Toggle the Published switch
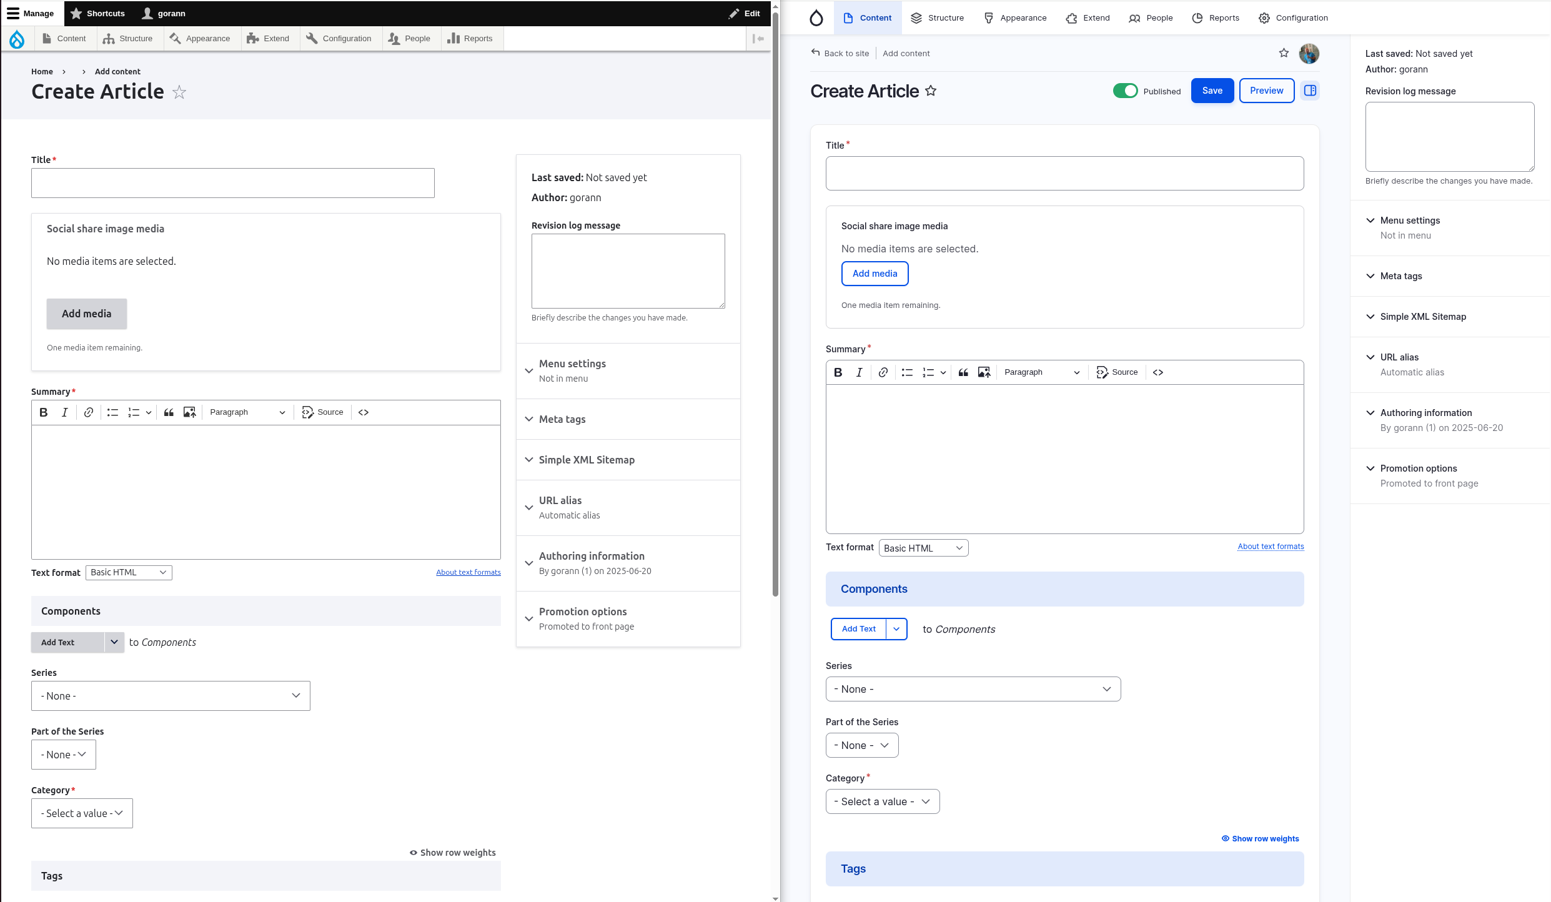This screenshot has height=902, width=1551. tap(1126, 91)
